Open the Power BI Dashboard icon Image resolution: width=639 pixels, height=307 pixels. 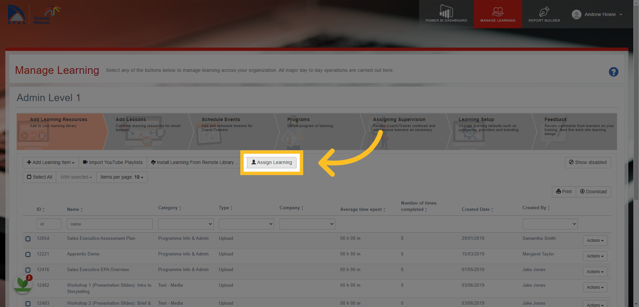tap(446, 12)
